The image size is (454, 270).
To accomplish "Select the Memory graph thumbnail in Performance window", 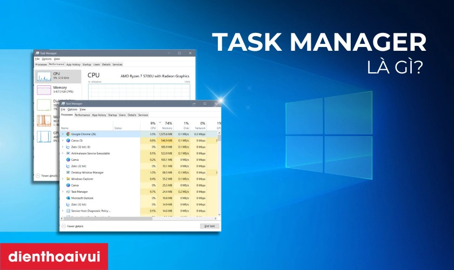I will click(44, 90).
